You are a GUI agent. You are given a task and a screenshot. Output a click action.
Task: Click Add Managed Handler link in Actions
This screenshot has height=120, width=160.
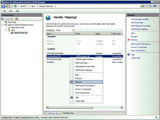[x=141, y=19]
